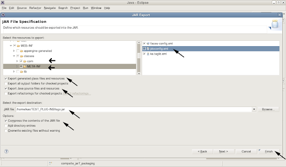
Task: Expand the META-INF tree node
Action: tap(17, 66)
